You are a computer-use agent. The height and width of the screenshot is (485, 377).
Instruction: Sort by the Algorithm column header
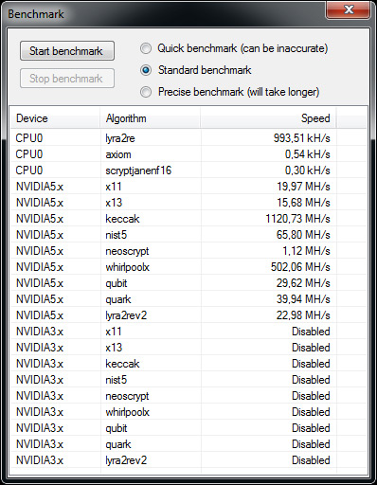pos(151,118)
